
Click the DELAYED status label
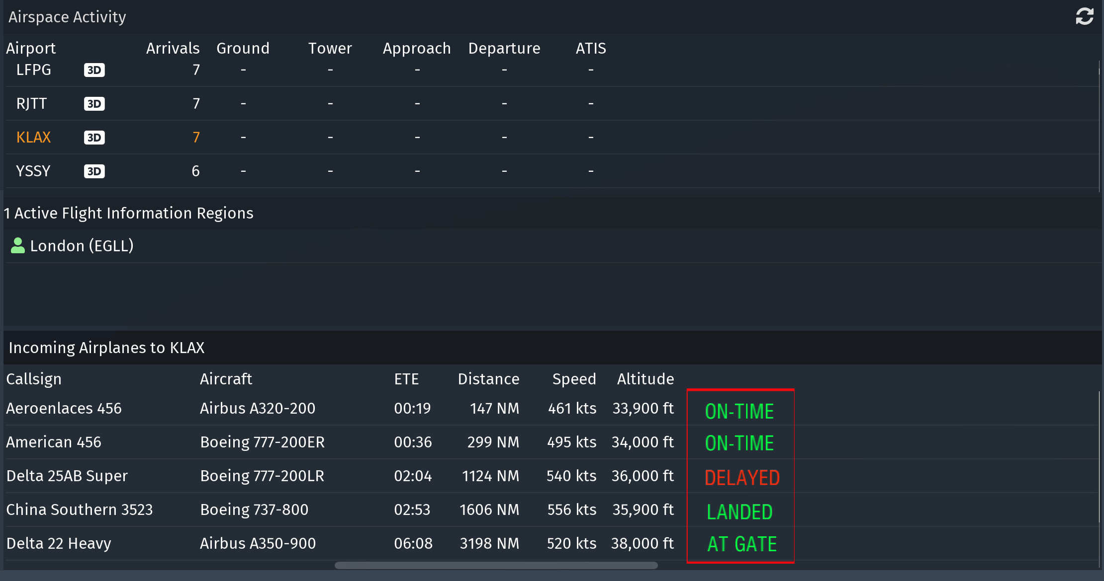pos(741,478)
